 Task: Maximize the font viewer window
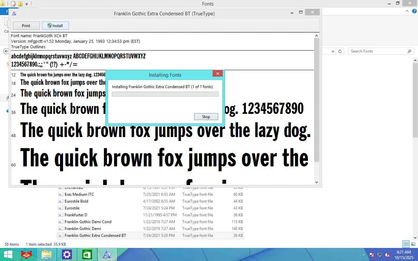click(x=301, y=12)
